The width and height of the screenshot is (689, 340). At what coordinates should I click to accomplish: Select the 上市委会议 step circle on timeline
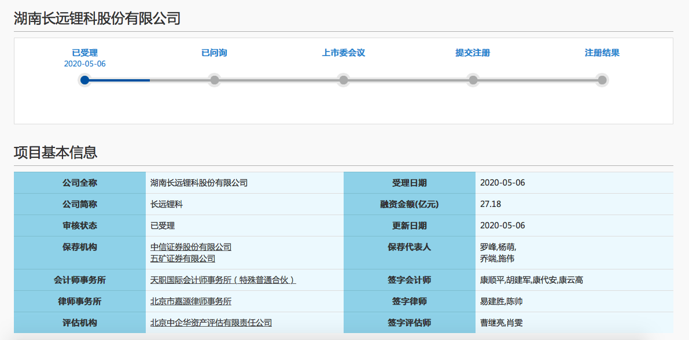click(x=344, y=80)
